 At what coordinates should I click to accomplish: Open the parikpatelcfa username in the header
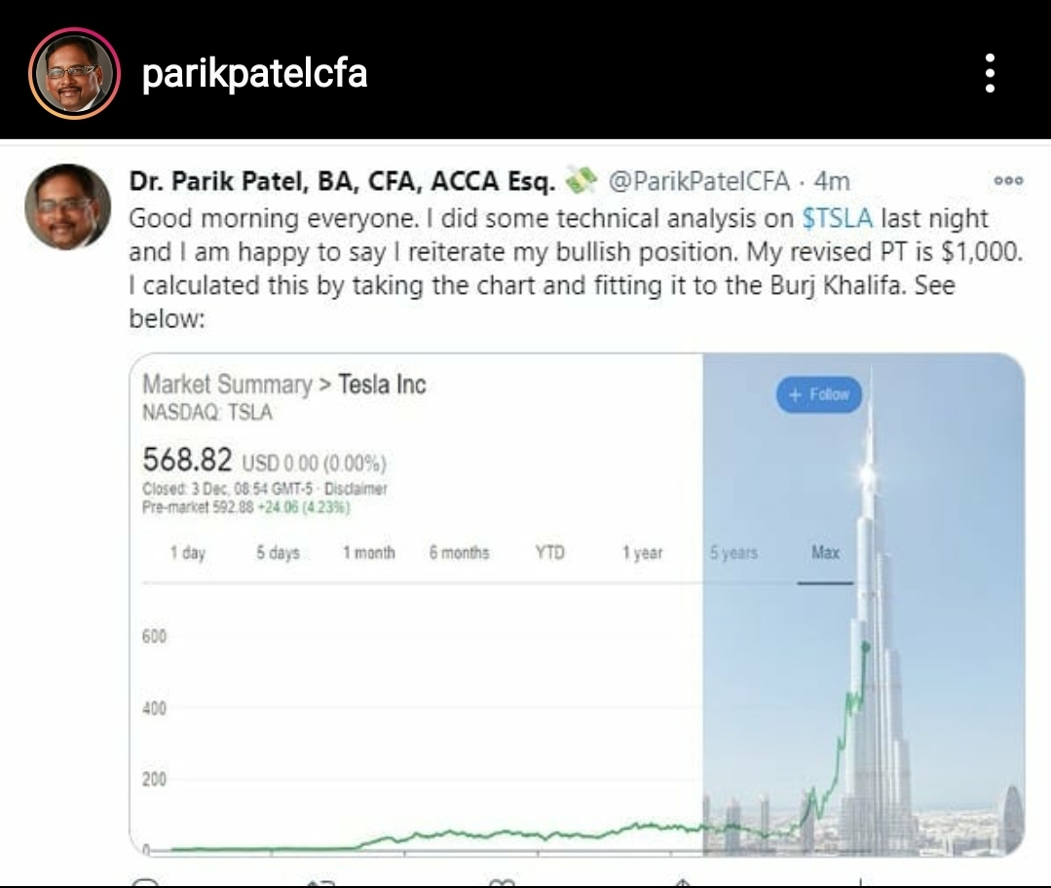[x=254, y=73]
